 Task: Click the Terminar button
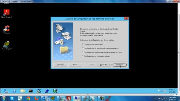click(120, 65)
